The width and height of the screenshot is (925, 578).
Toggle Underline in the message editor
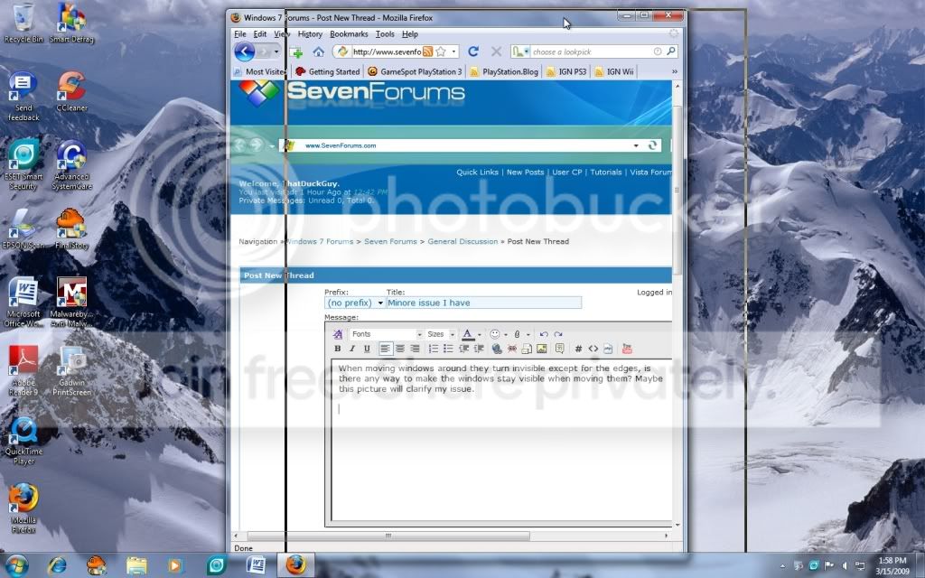coord(367,349)
